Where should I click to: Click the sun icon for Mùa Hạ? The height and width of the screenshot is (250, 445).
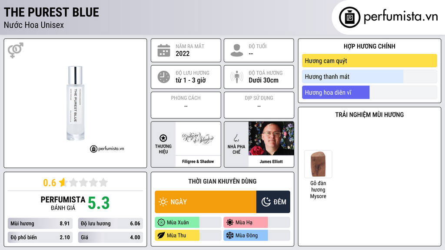pyautogui.click(x=230, y=223)
